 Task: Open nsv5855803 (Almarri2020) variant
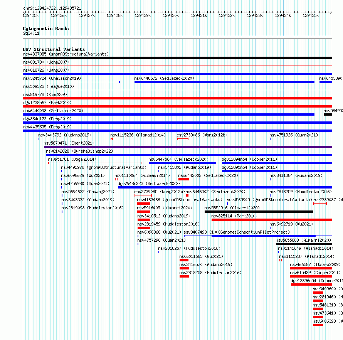pos(303,240)
